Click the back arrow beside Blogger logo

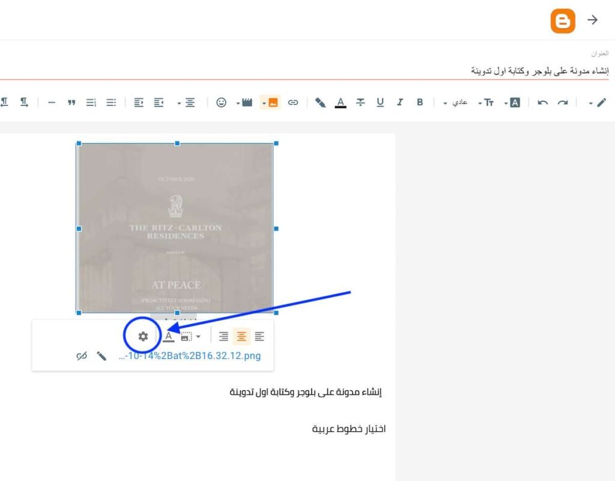(x=593, y=20)
